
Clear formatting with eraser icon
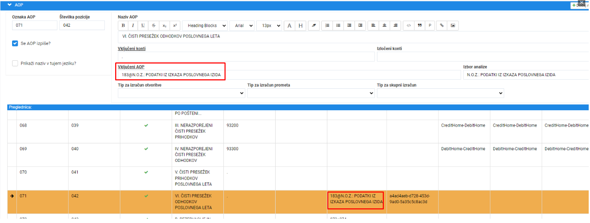coord(314,25)
